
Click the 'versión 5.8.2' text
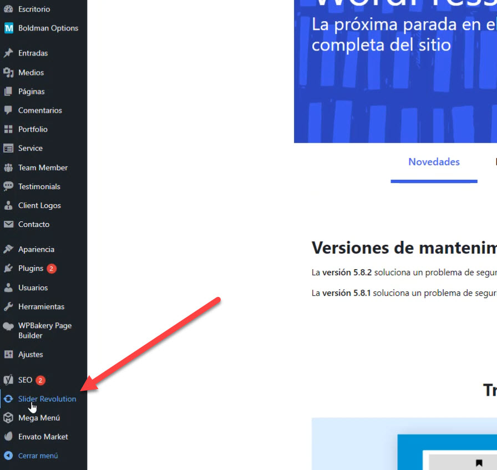pos(347,272)
